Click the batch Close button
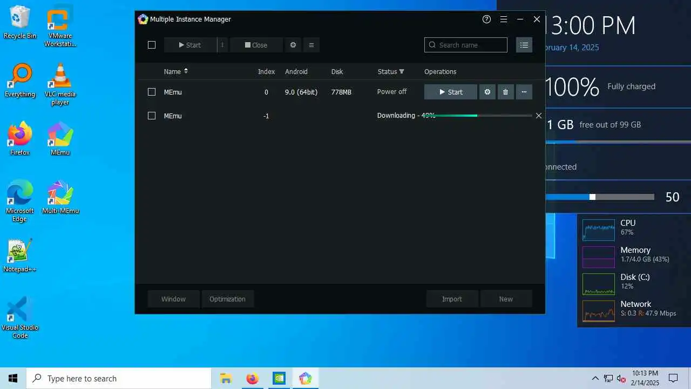691x389 pixels. (256, 45)
